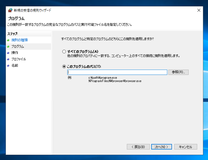208x160 pixels.
Task: Click the wizard title 新規の受信の規則ウィザード
Action: pyautogui.click(x=33, y=10)
